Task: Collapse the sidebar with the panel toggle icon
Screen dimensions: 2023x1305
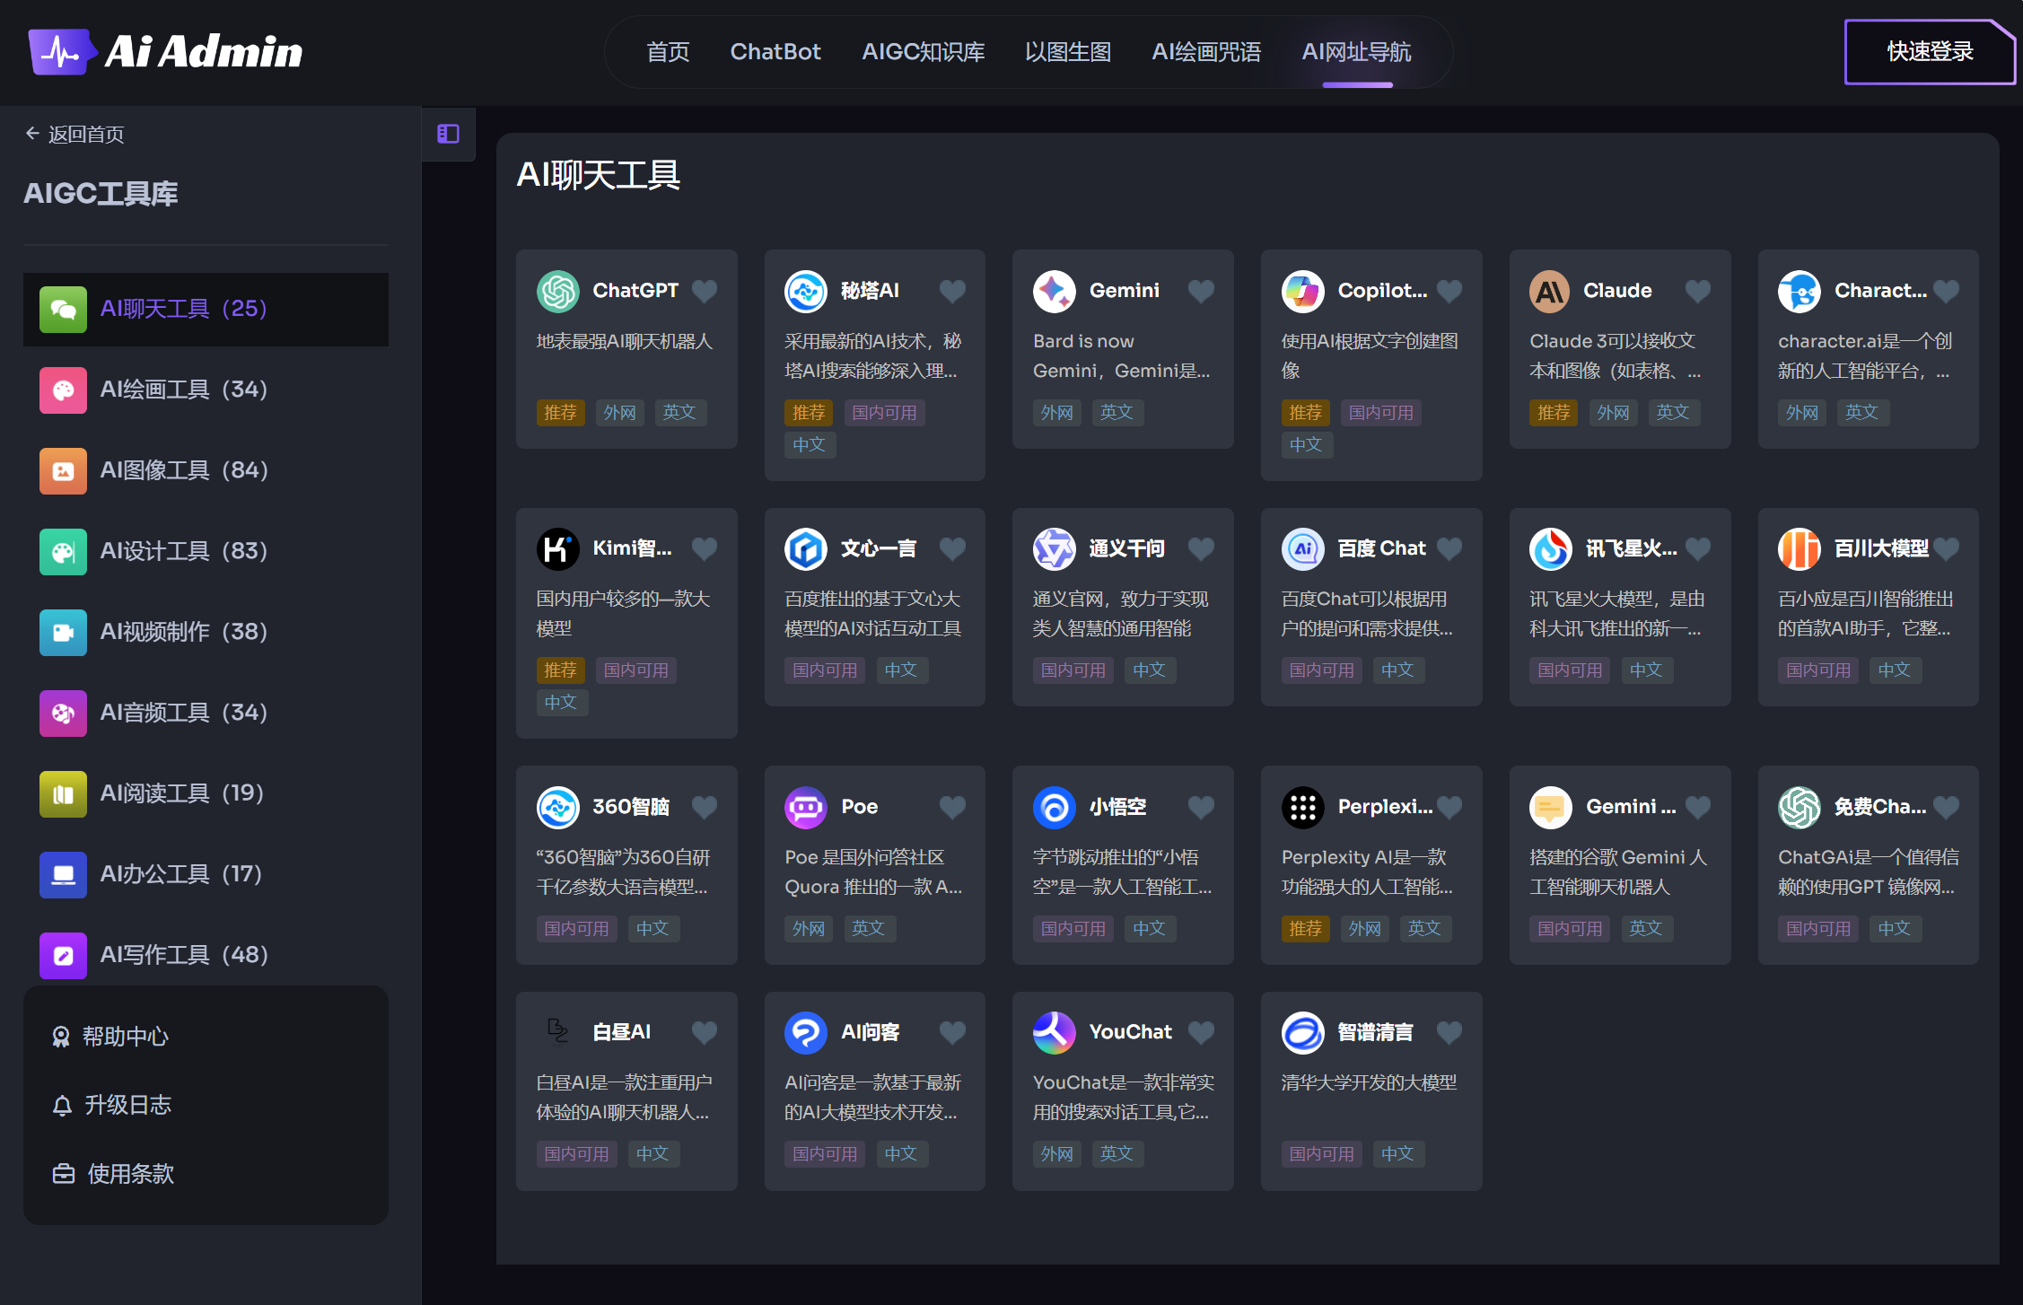Action: (x=448, y=134)
